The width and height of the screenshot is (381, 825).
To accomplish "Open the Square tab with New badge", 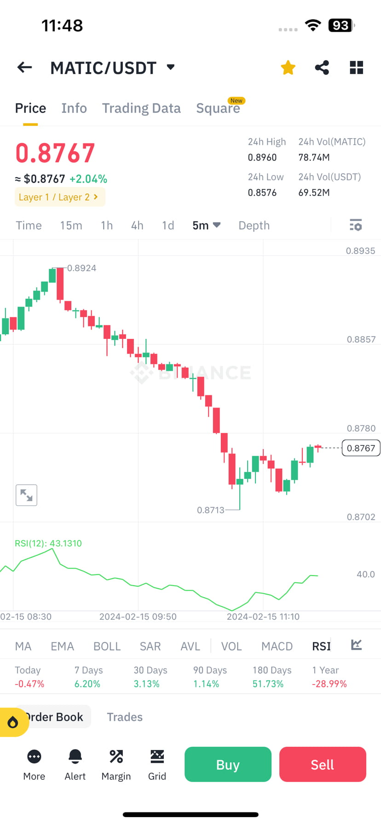I will 219,108.
